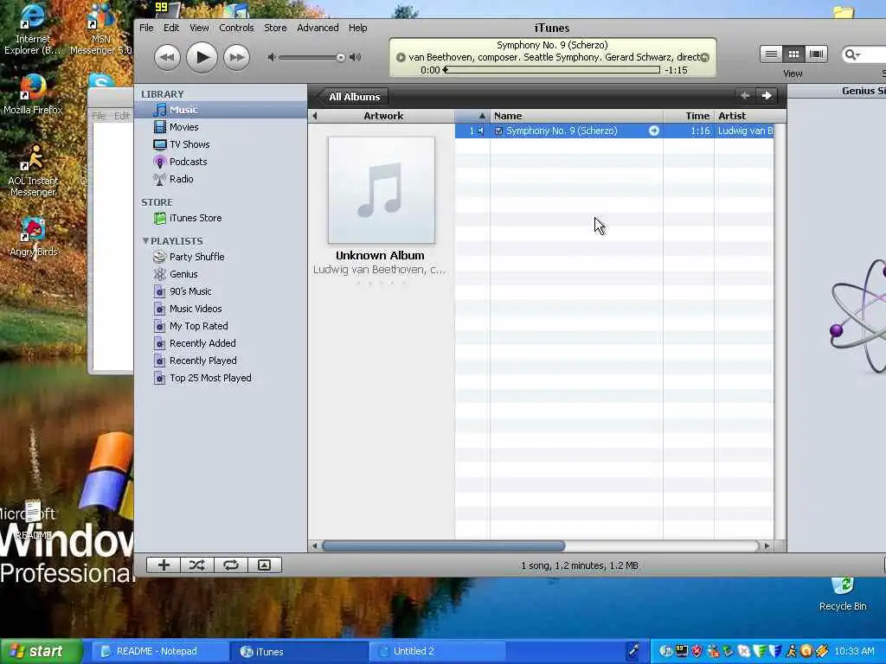The image size is (886, 664).
Task: Open Angry Birds desktop icon
Action: point(34,237)
